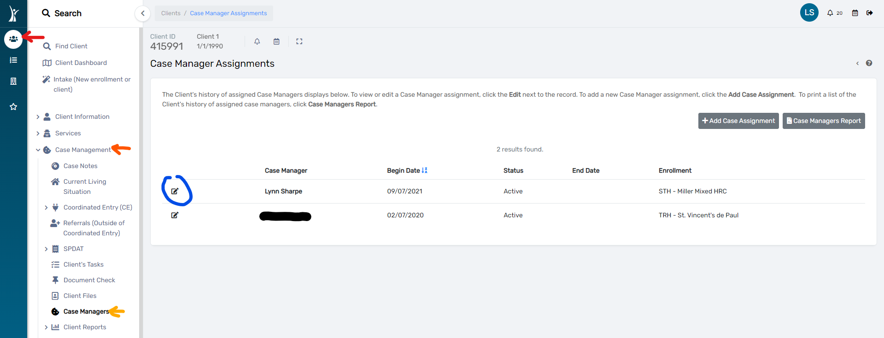Click Add Case Assignment button

(x=738, y=121)
